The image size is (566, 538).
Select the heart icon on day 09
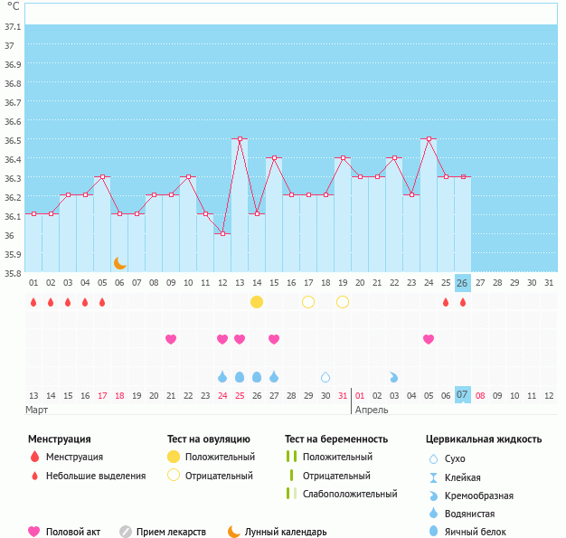[171, 339]
